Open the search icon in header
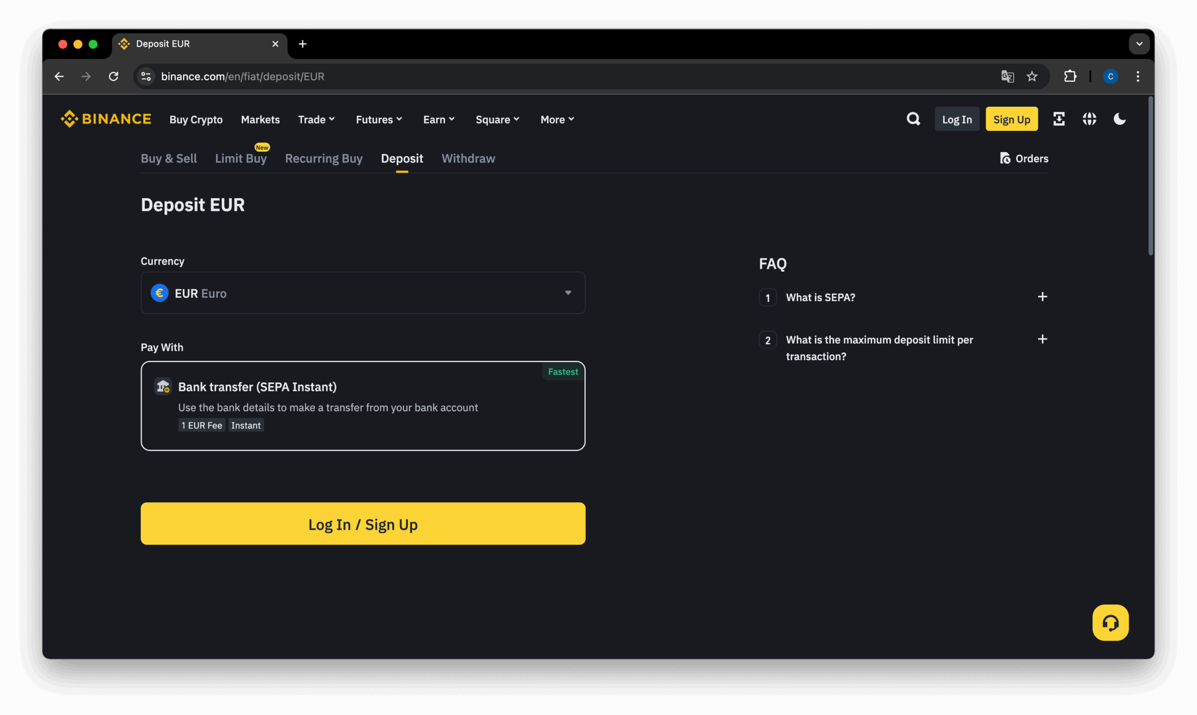 [913, 119]
